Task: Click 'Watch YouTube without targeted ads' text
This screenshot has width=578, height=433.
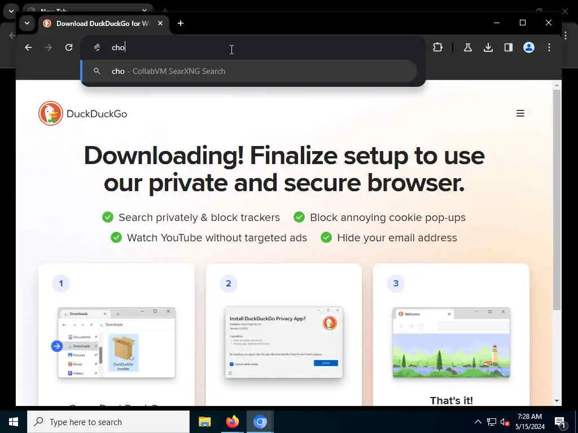Action: 217,237
